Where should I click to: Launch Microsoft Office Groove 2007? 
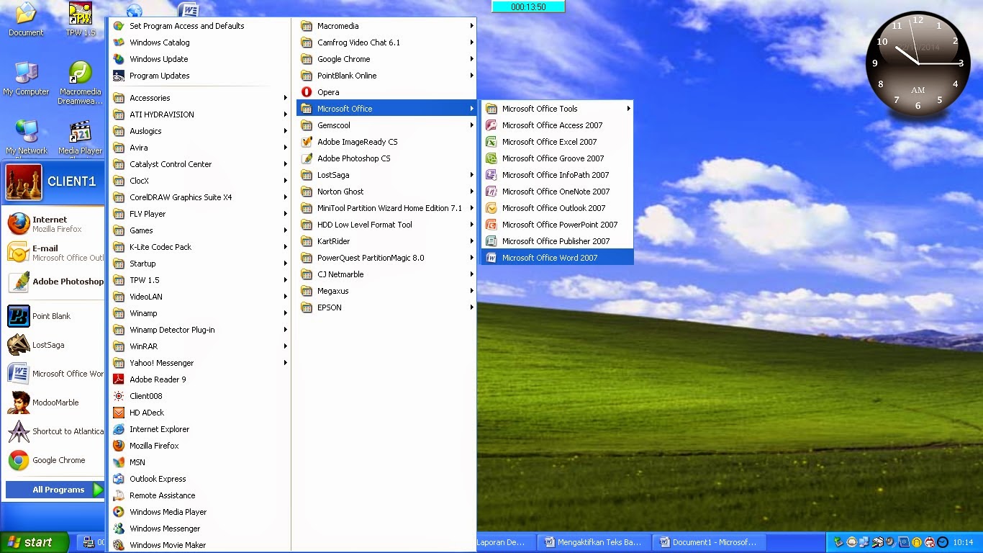tap(558, 158)
